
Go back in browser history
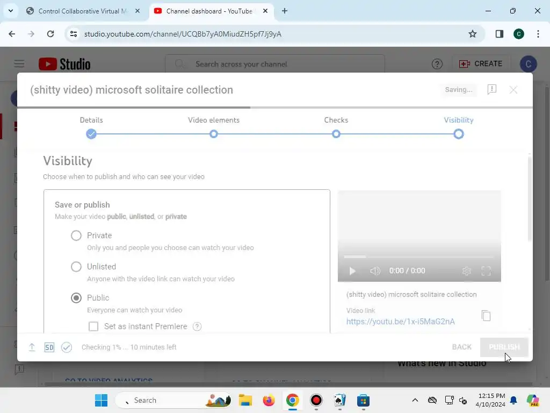pyautogui.click(x=12, y=34)
